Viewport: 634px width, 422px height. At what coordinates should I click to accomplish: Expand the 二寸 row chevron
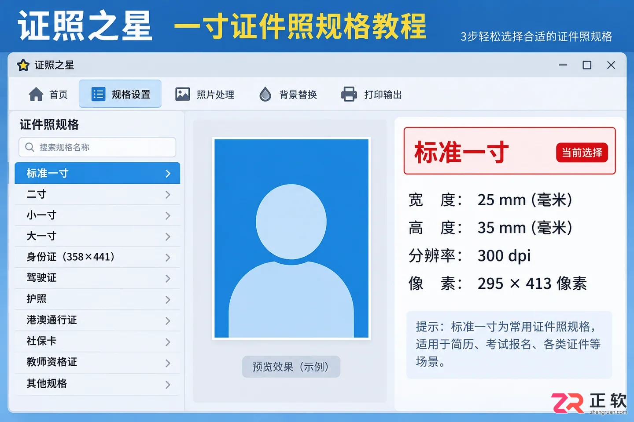(168, 195)
